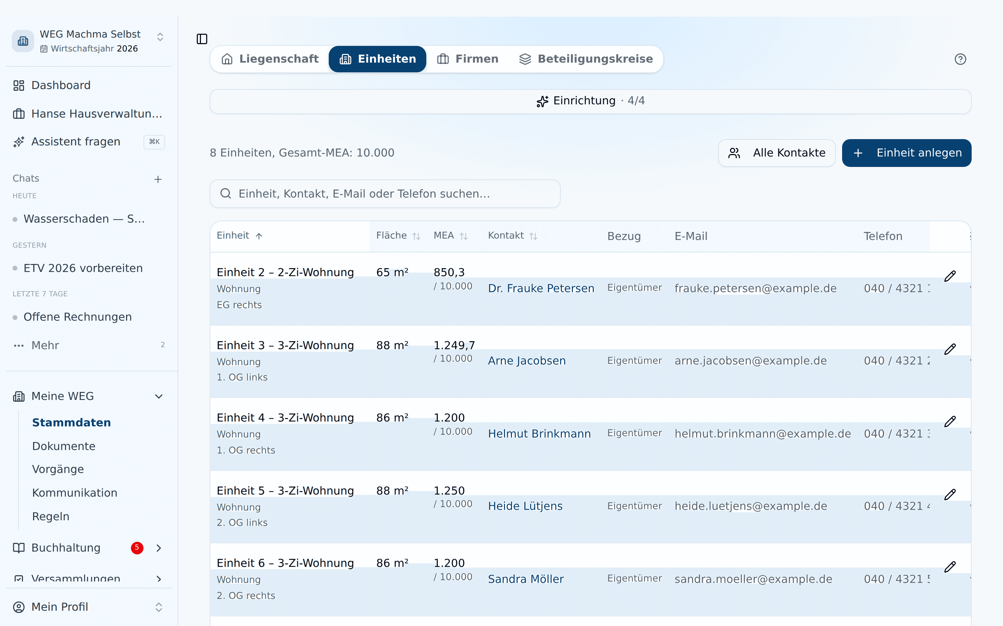Open the help question mark icon

coord(960,59)
